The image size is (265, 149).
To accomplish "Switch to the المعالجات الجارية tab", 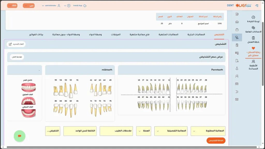I will click(196, 34).
